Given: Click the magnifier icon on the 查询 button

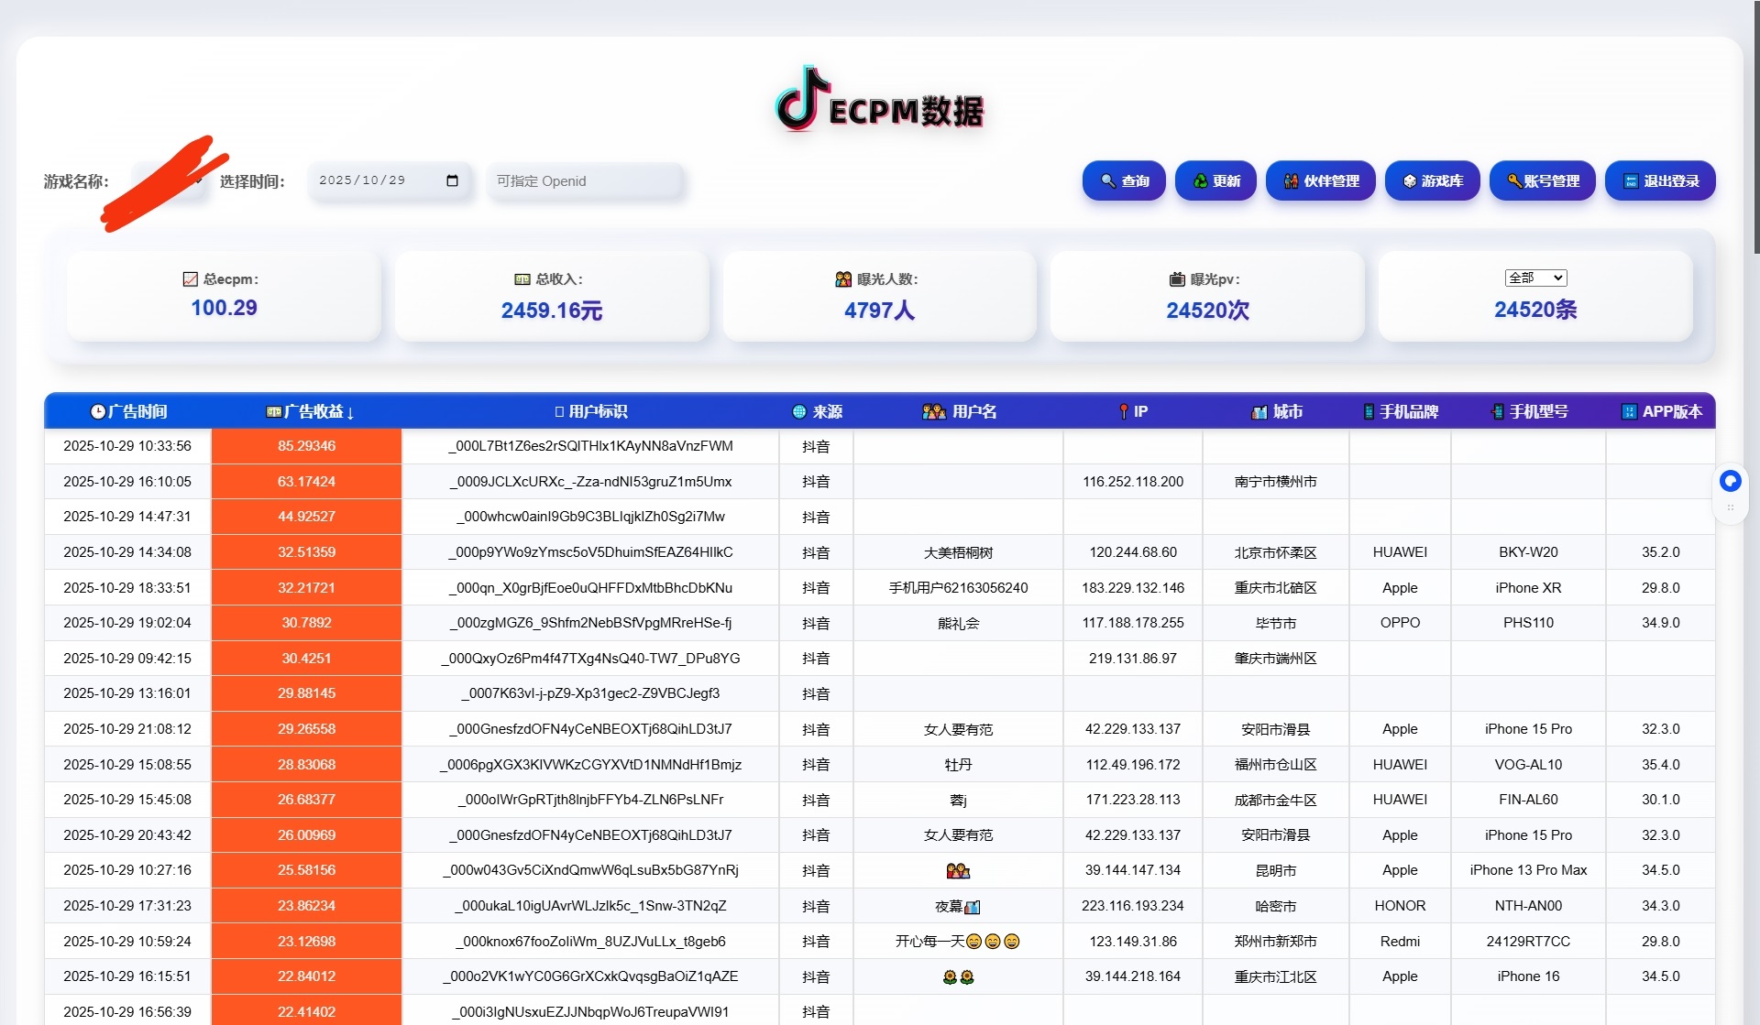Looking at the screenshot, I should pyautogui.click(x=1105, y=180).
